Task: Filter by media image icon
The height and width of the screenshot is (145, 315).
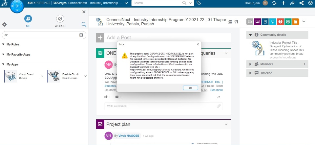Action: click(x=257, y=22)
